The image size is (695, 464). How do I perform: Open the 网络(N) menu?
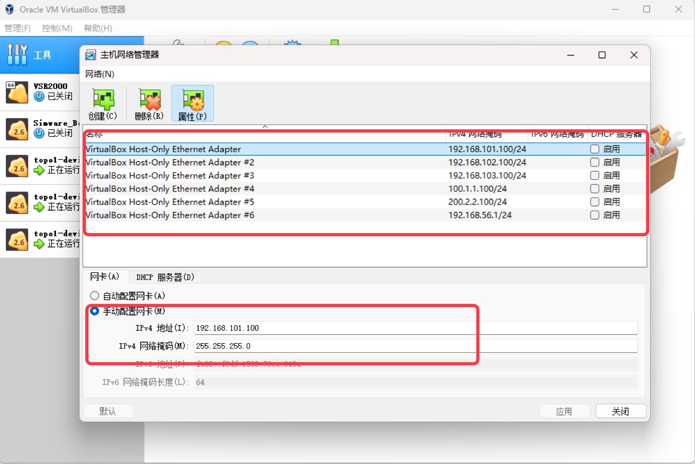(x=100, y=74)
